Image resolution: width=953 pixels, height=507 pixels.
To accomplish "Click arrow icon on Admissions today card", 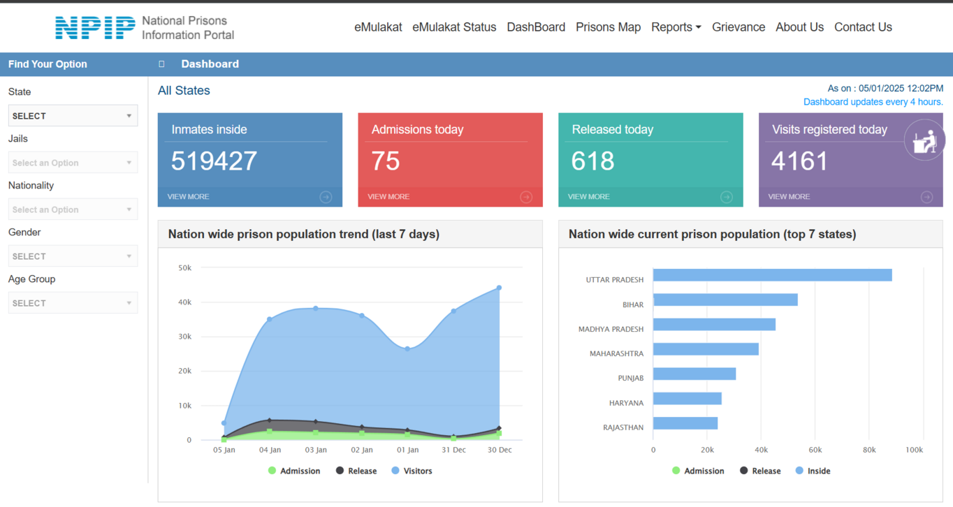I will [526, 197].
